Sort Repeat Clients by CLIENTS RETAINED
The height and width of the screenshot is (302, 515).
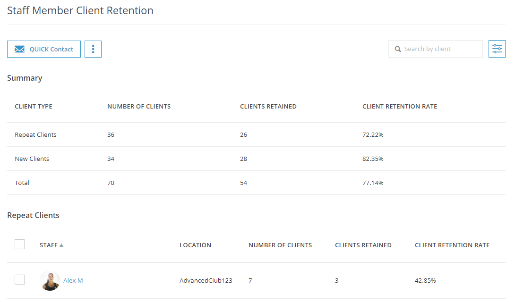[x=363, y=245]
